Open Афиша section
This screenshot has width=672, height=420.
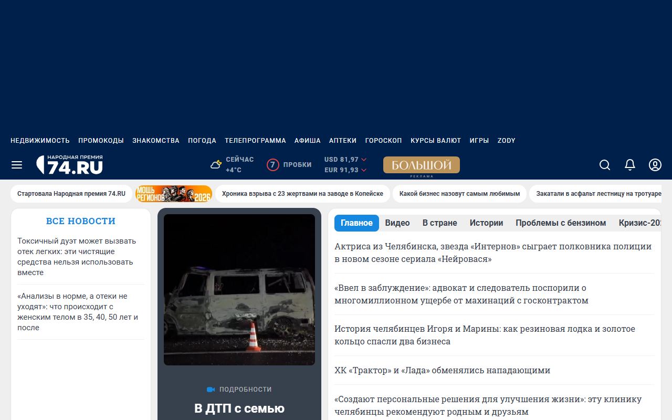tap(307, 141)
